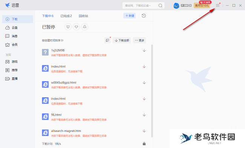Screen dimensions: 245x148
Task: Open the 更多 options menu
Action: click(139, 40)
